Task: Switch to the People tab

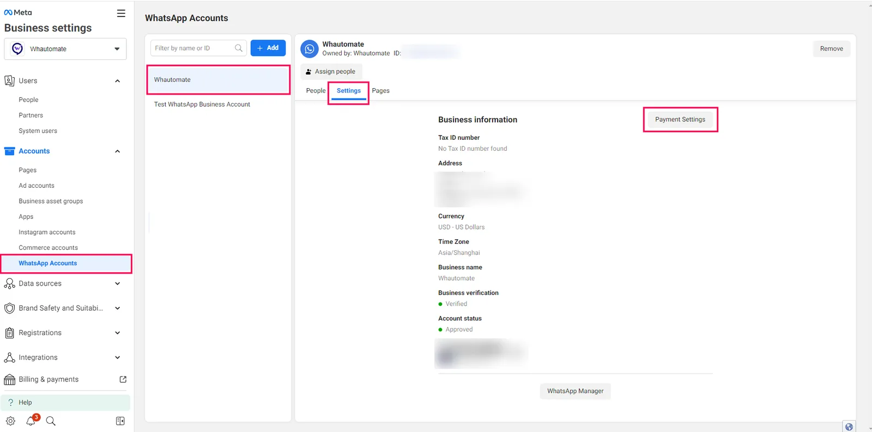Action: (x=316, y=91)
